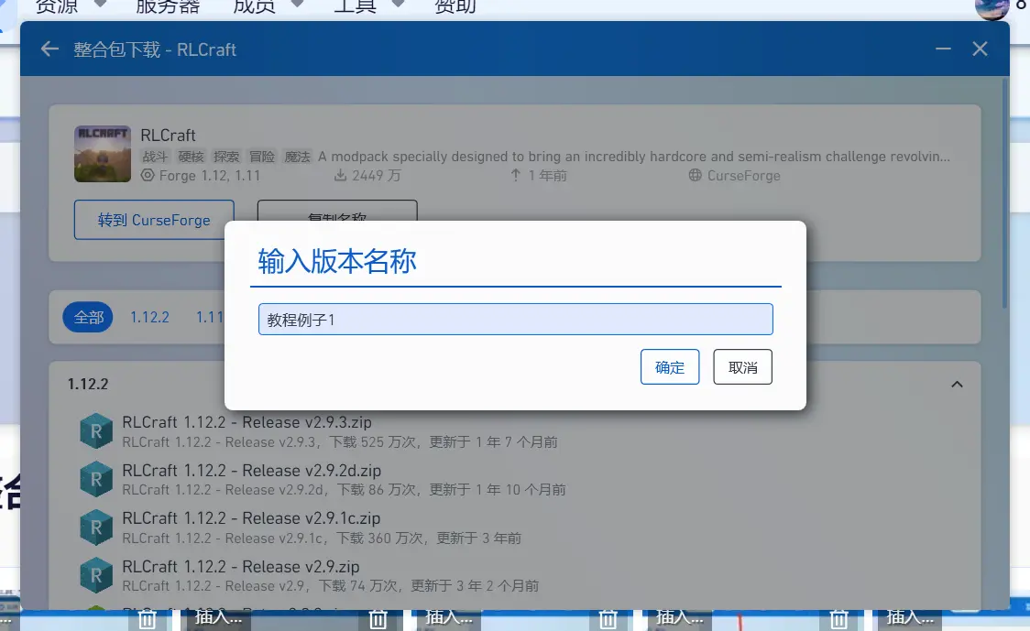Screen dimensions: 1030x631
Task: Click the R icon beside RLCraft v2.9.zip
Action: tap(96, 574)
